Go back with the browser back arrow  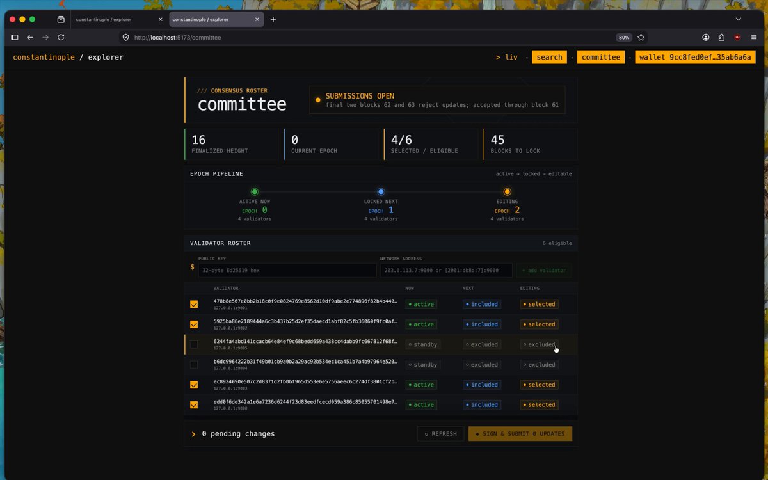pos(30,38)
